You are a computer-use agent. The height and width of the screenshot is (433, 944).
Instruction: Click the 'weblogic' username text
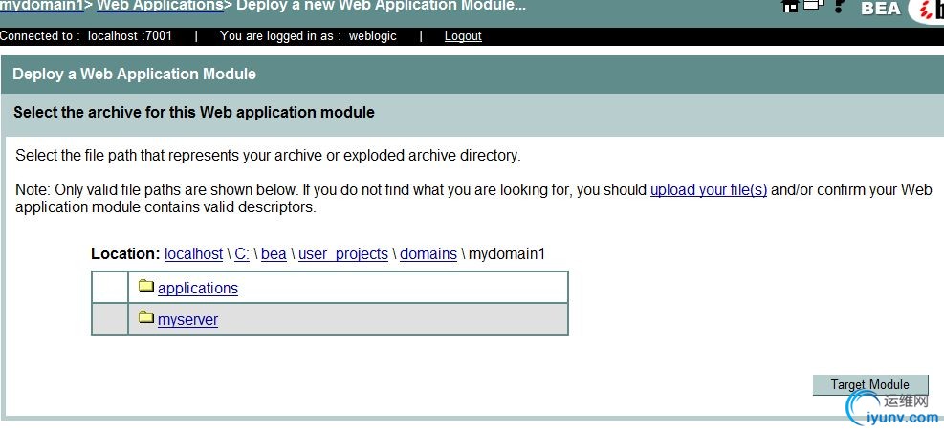click(373, 36)
